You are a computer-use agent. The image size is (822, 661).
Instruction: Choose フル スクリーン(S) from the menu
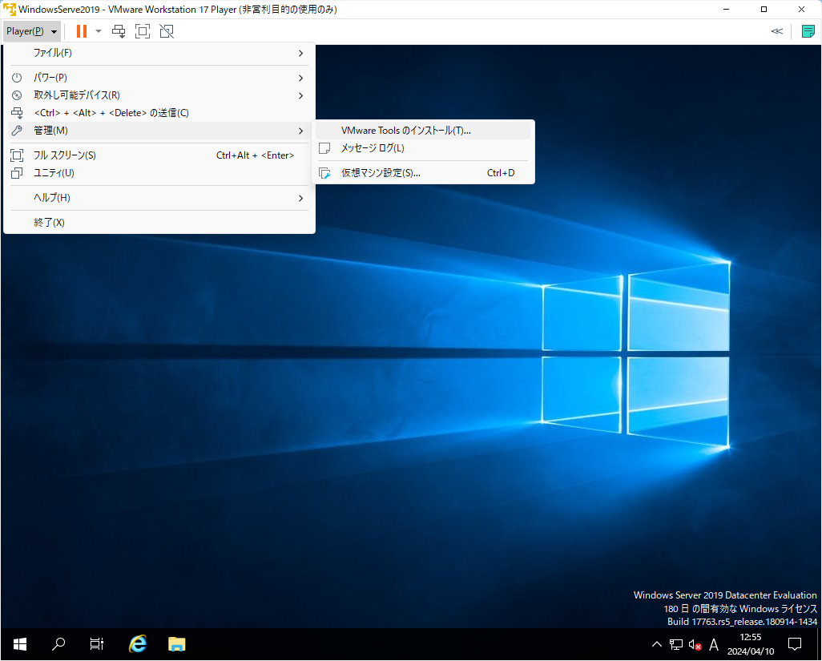tap(159, 155)
